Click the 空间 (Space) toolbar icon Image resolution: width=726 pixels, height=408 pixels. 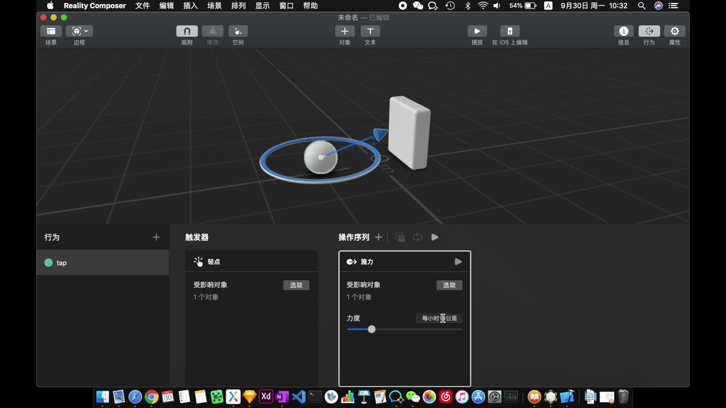pos(238,31)
